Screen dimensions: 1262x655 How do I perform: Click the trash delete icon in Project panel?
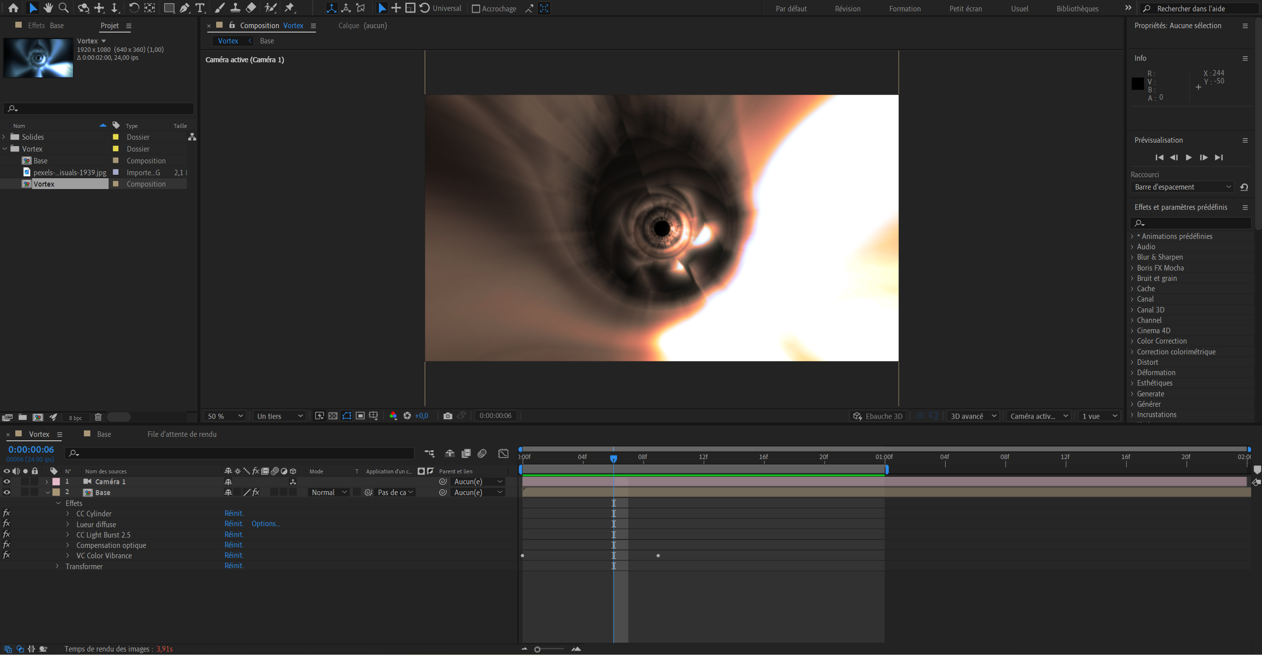point(98,417)
